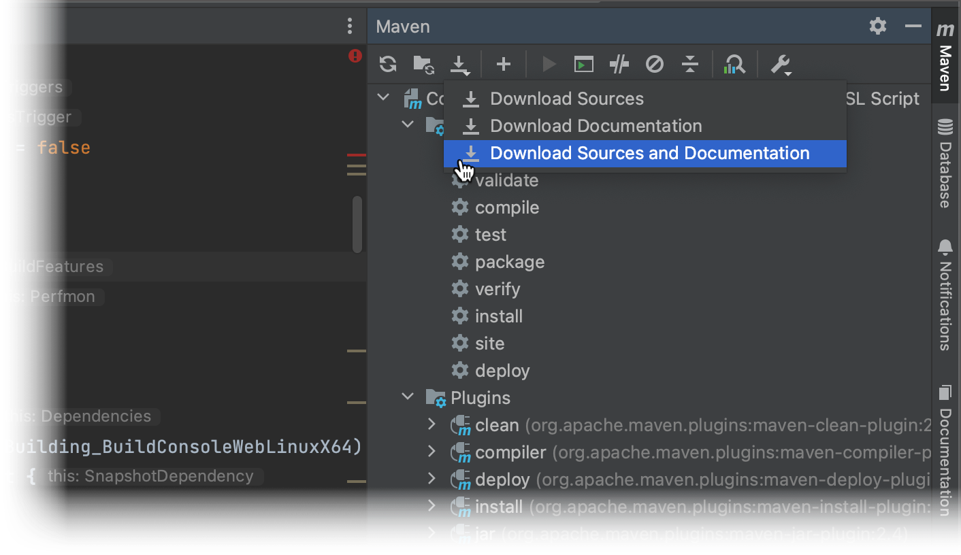Screen dimensions: 961x555
Task: Collapse the Lifecycle node
Action: tap(408, 124)
